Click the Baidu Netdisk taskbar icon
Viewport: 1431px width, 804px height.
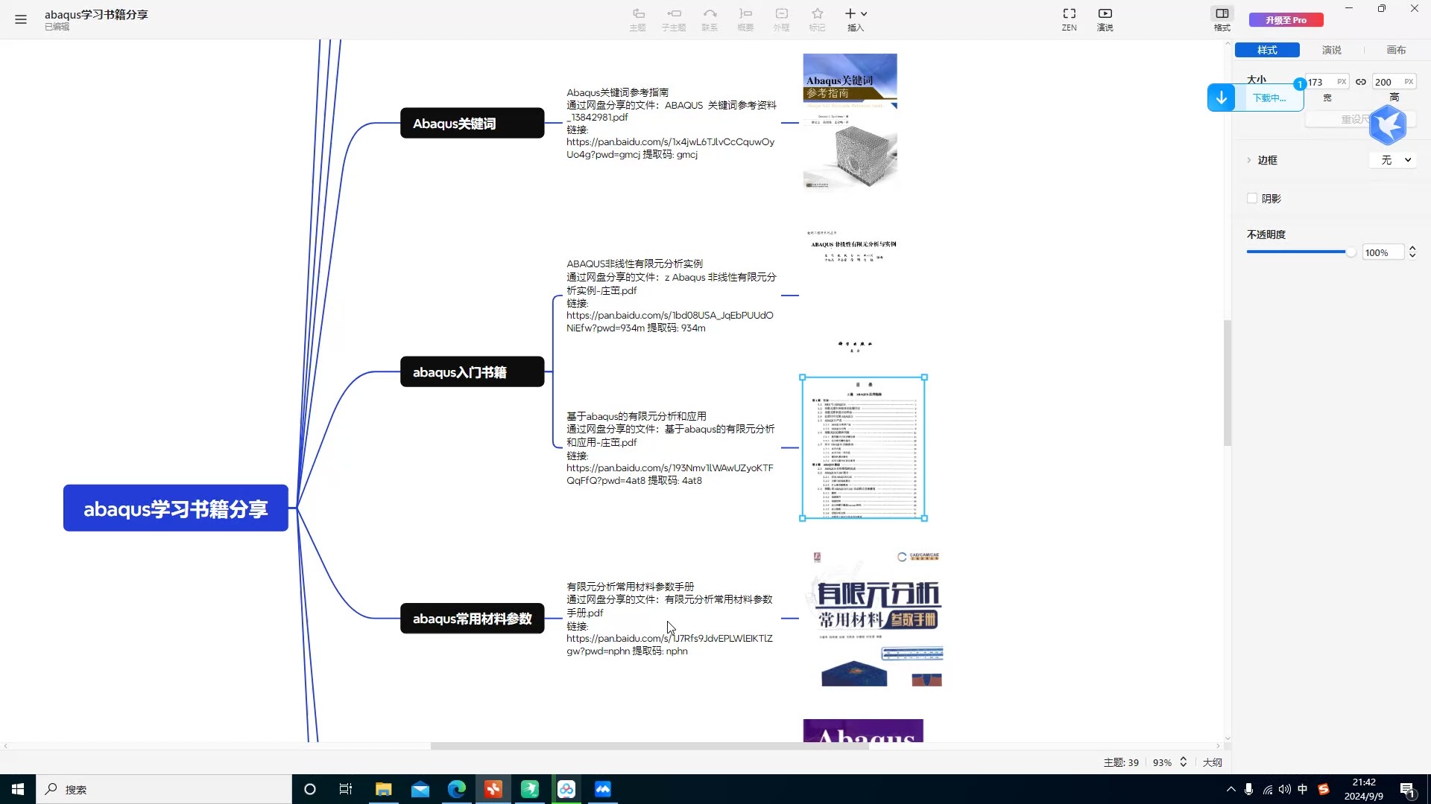click(566, 789)
